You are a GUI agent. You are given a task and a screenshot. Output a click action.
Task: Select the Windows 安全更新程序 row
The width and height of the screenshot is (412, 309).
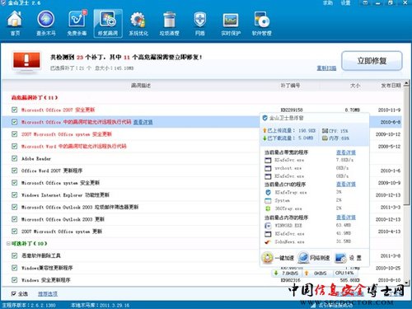pyautogui.click(x=202, y=280)
